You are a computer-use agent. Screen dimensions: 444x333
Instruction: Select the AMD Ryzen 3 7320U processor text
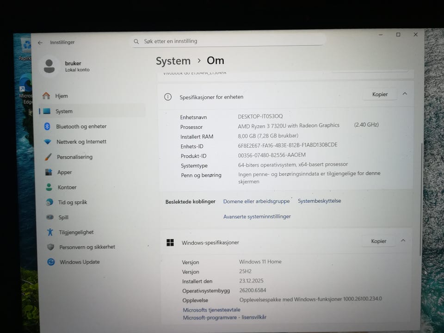click(289, 126)
